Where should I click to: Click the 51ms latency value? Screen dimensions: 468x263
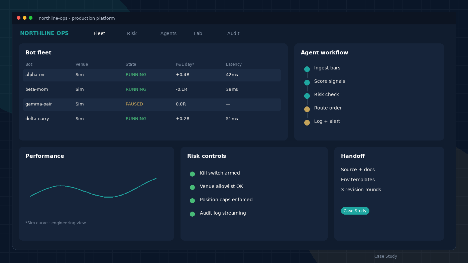point(232,119)
